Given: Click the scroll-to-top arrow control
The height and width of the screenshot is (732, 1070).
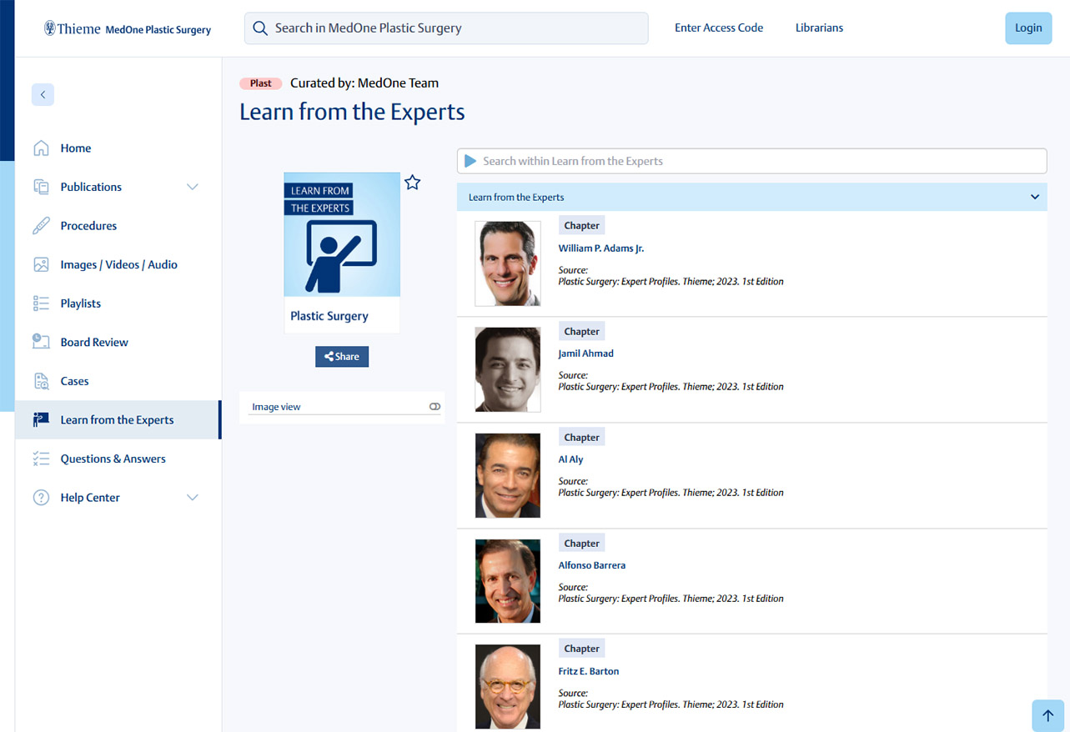Looking at the screenshot, I should pos(1047,715).
